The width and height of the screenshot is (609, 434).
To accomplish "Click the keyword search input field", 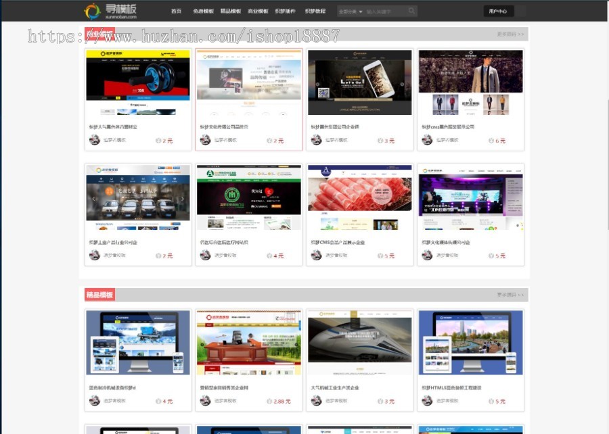I will pos(386,11).
